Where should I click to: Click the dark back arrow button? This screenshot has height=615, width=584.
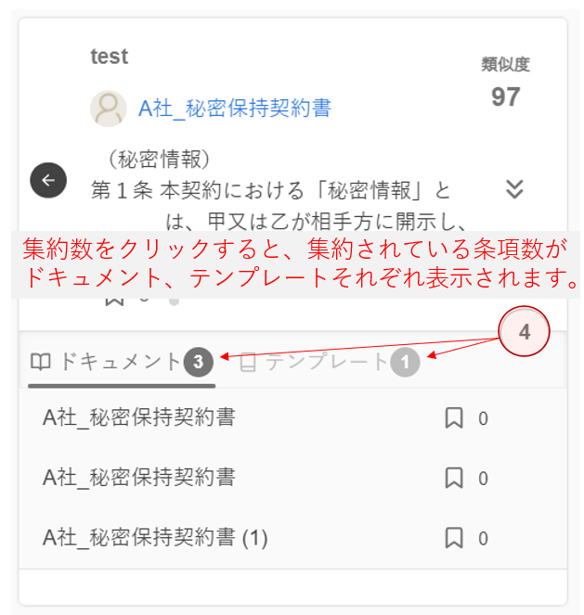[x=48, y=180]
